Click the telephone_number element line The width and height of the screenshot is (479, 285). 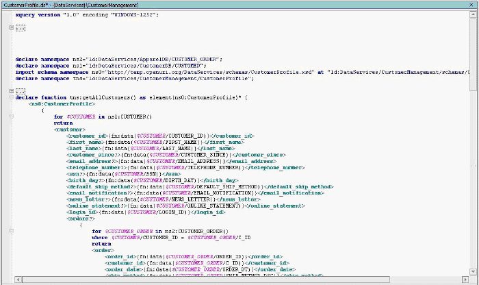click(185, 168)
